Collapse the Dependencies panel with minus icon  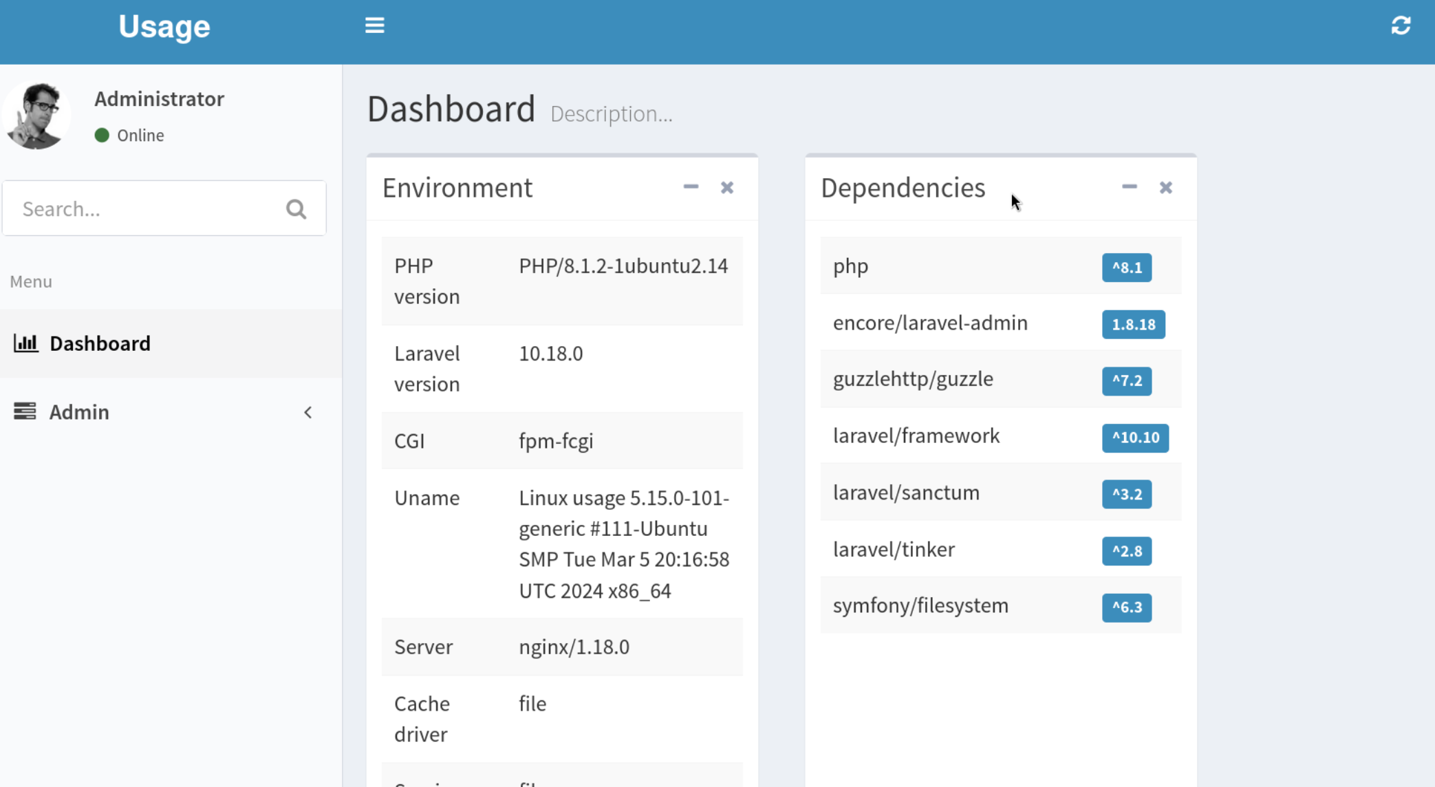tap(1129, 187)
